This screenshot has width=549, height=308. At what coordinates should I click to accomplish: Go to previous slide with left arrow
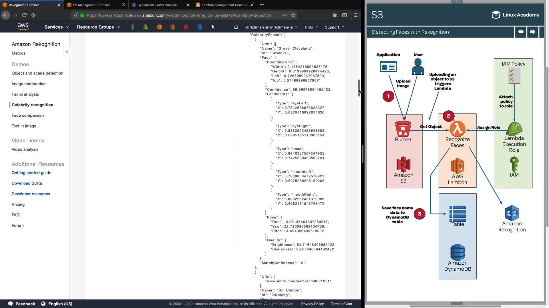coord(521,32)
